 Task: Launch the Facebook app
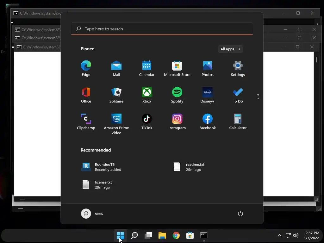208,122
